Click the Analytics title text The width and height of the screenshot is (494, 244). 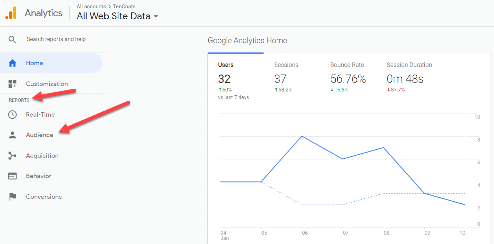tap(44, 13)
